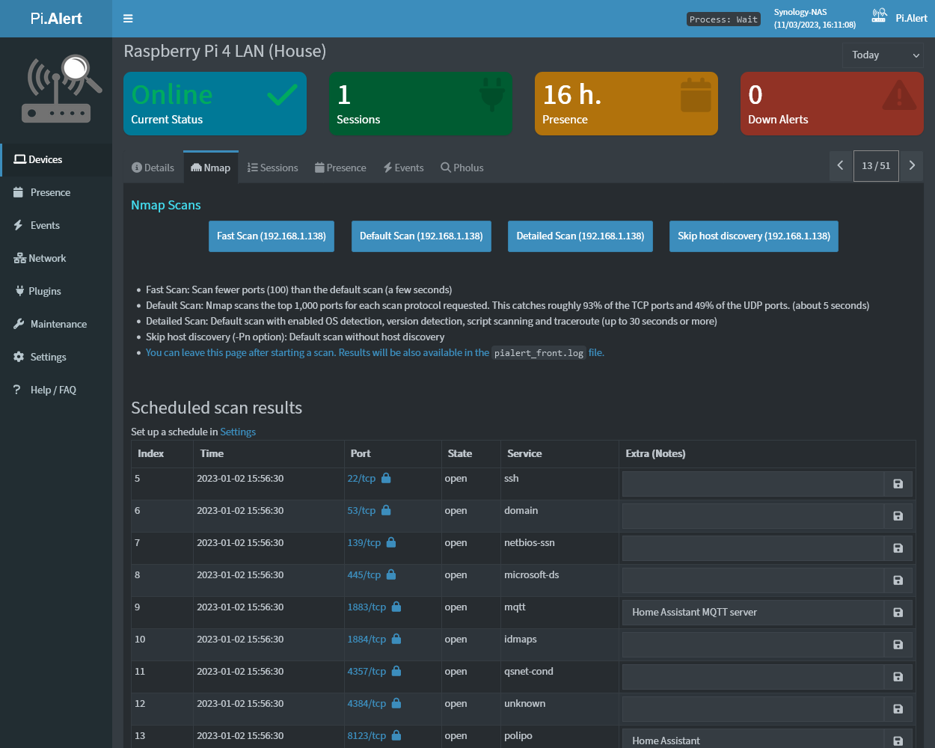Viewport: 935px width, 748px height.
Task: Save the note for mqtt port 1883
Action: click(898, 613)
